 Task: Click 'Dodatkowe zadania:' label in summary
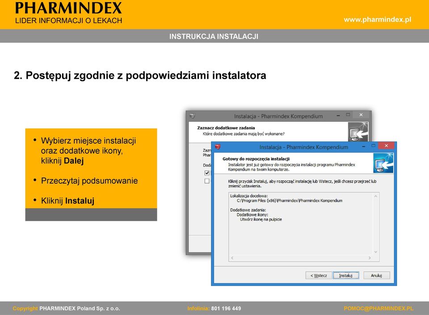click(248, 210)
